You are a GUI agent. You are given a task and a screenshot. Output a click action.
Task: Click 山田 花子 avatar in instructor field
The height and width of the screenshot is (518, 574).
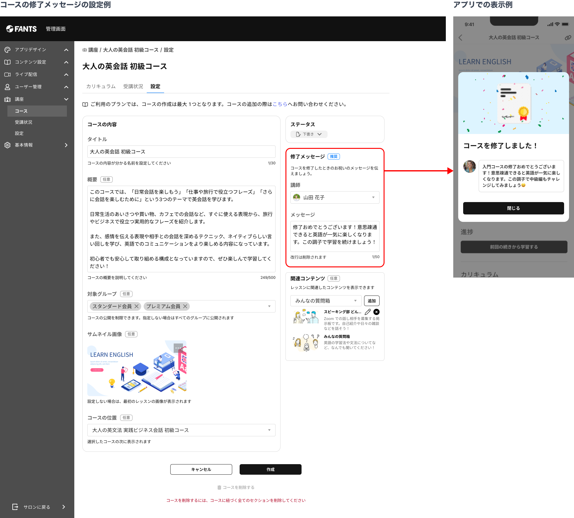point(297,197)
